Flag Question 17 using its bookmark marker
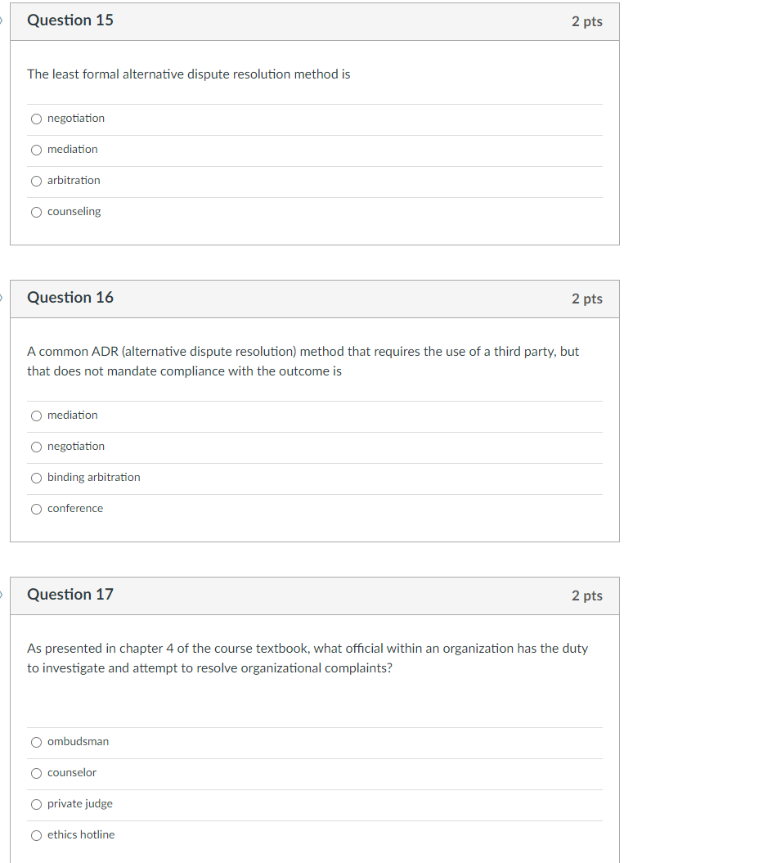 pos(2,595)
